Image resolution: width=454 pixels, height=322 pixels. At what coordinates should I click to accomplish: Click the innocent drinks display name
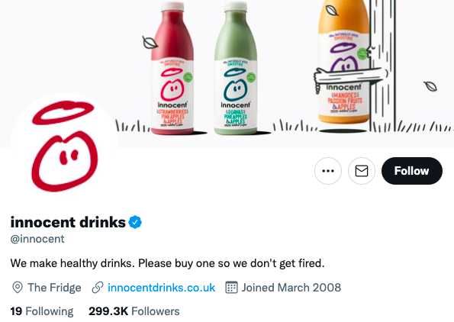tap(68, 222)
